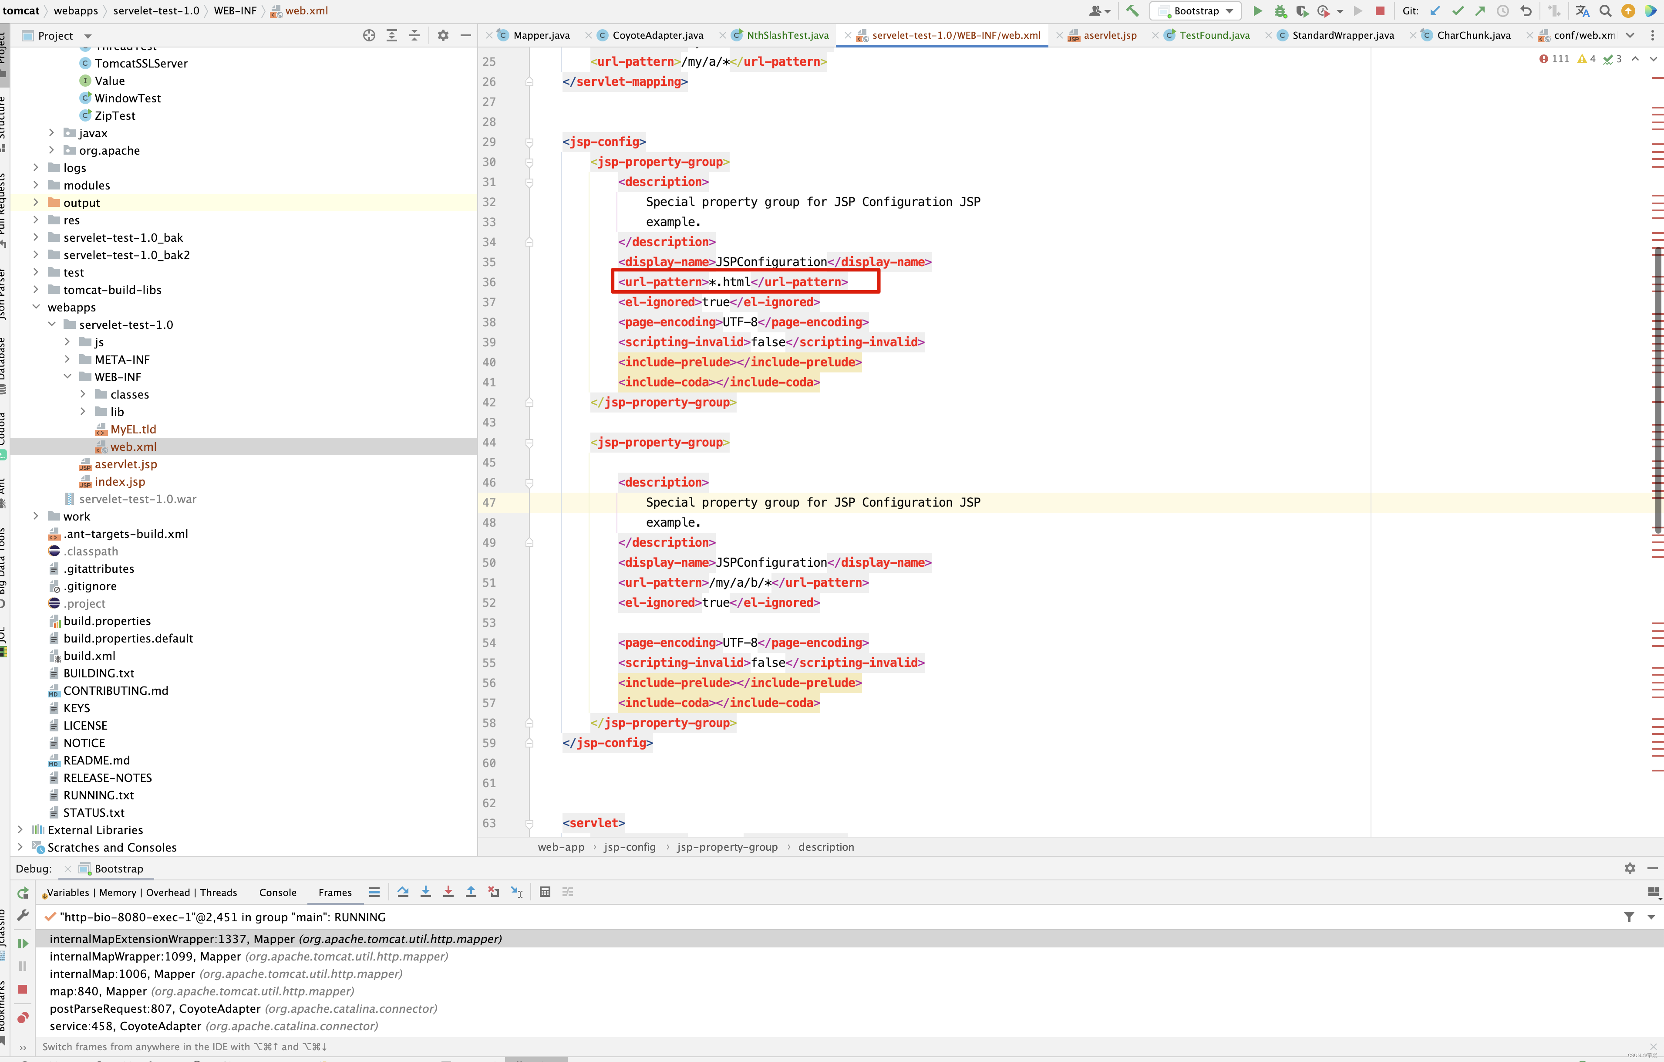Image resolution: width=1664 pixels, height=1062 pixels.
Task: Open index.jsp from the project tree
Action: tap(120, 482)
